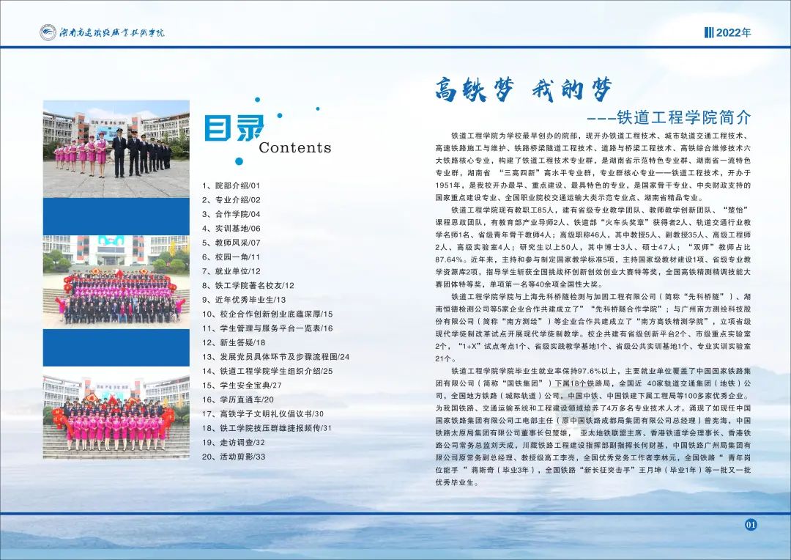Click the paragraph starting 铁道工程学院现有教职工85人
Viewport: 791px width, 560px height.
click(593, 247)
